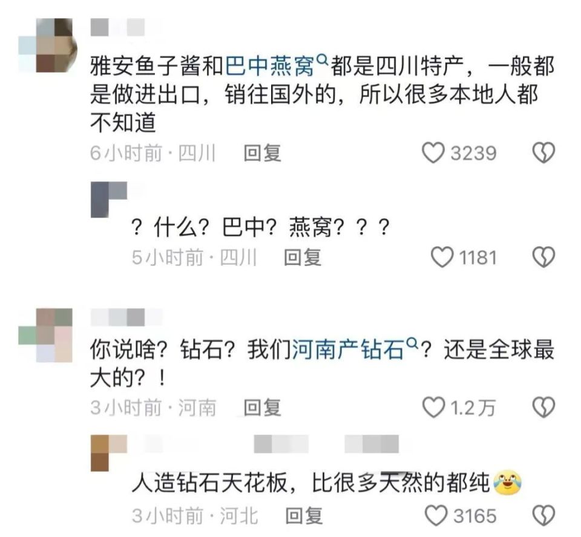Open avatar of the Henan diamond commenter
The height and width of the screenshot is (537, 581).
pyautogui.click(x=45, y=335)
